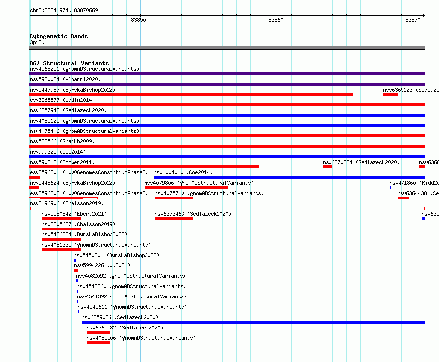439x362 pixels.
Task: Select nsv4082092 gnomAD variant label
Action: pos(131,276)
